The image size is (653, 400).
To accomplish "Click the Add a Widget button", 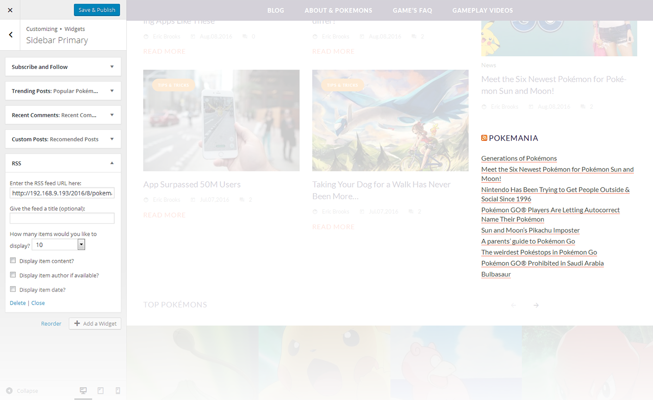I will click(95, 324).
